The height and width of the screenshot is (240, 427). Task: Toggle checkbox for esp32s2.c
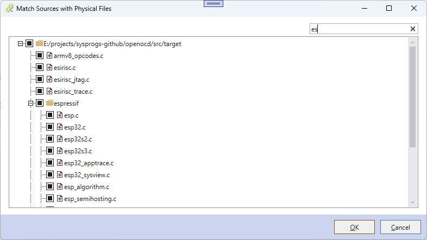(50, 139)
